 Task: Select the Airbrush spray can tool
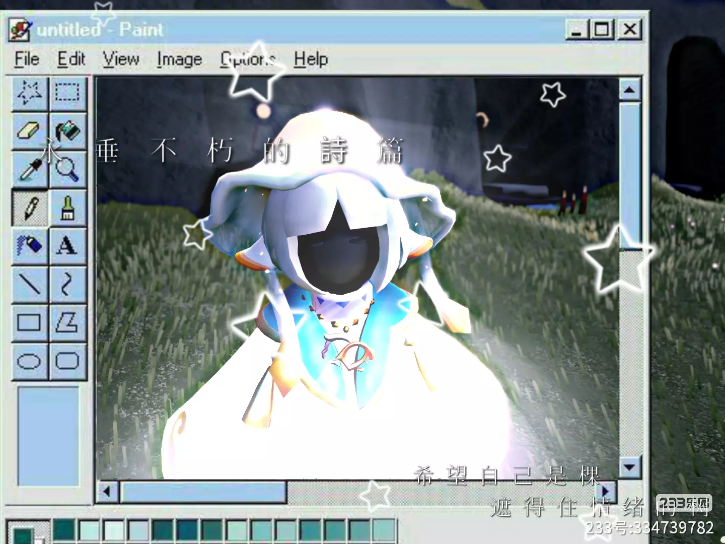click(x=30, y=246)
